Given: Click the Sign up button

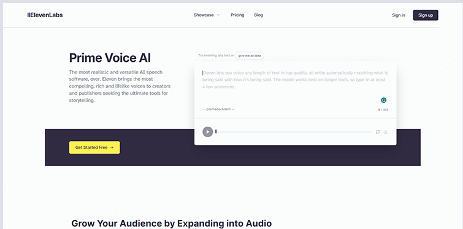Looking at the screenshot, I should [x=426, y=15].
